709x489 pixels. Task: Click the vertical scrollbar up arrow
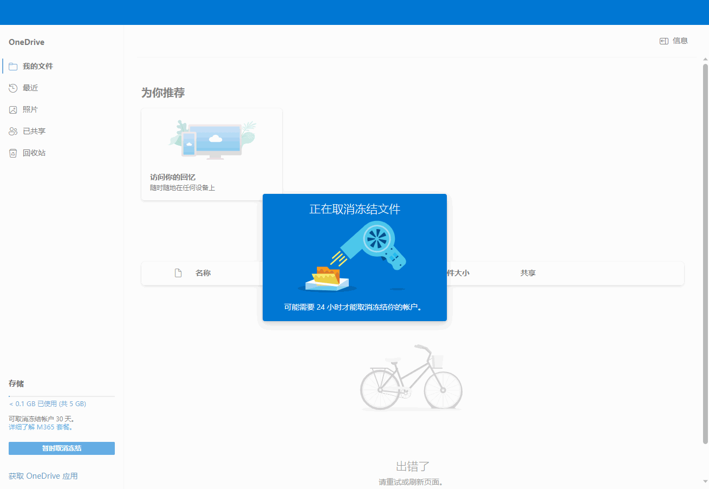tap(705, 59)
